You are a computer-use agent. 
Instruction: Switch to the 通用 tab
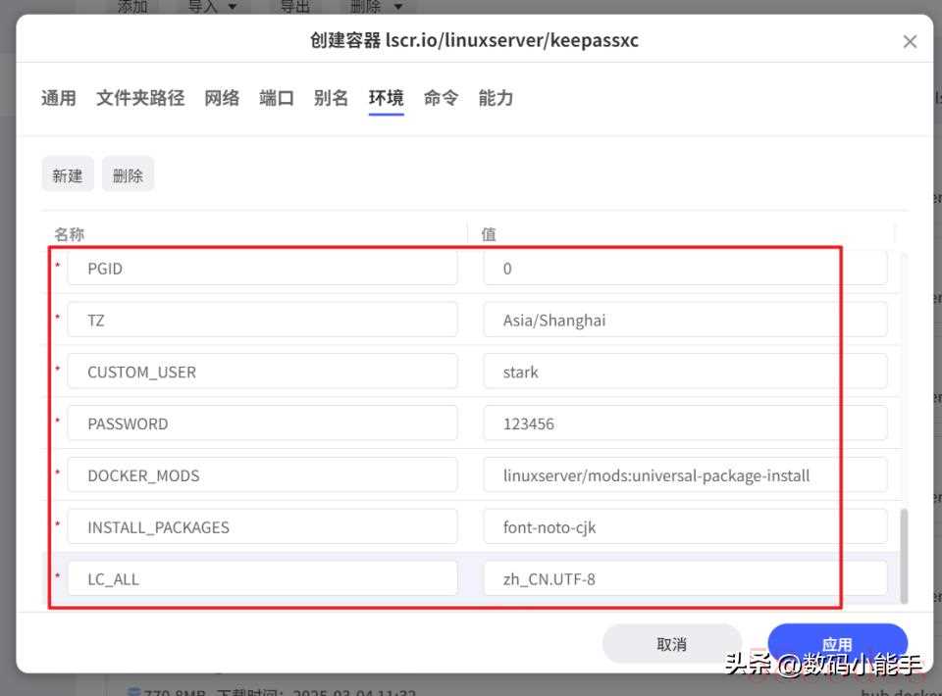(x=59, y=98)
